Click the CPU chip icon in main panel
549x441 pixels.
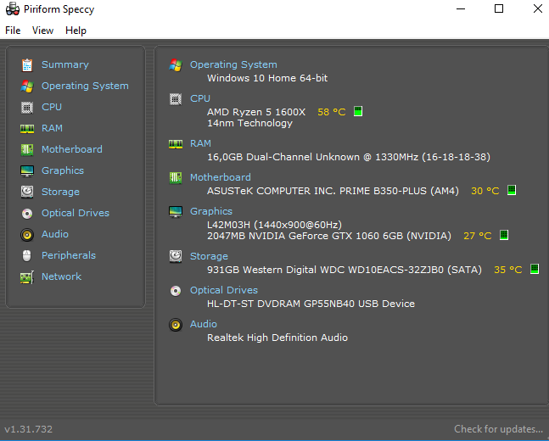(176, 99)
